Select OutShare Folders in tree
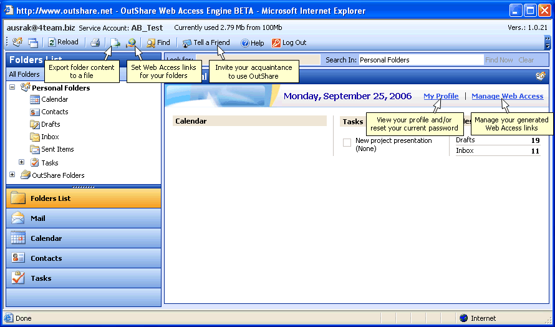555x327 pixels. point(58,175)
